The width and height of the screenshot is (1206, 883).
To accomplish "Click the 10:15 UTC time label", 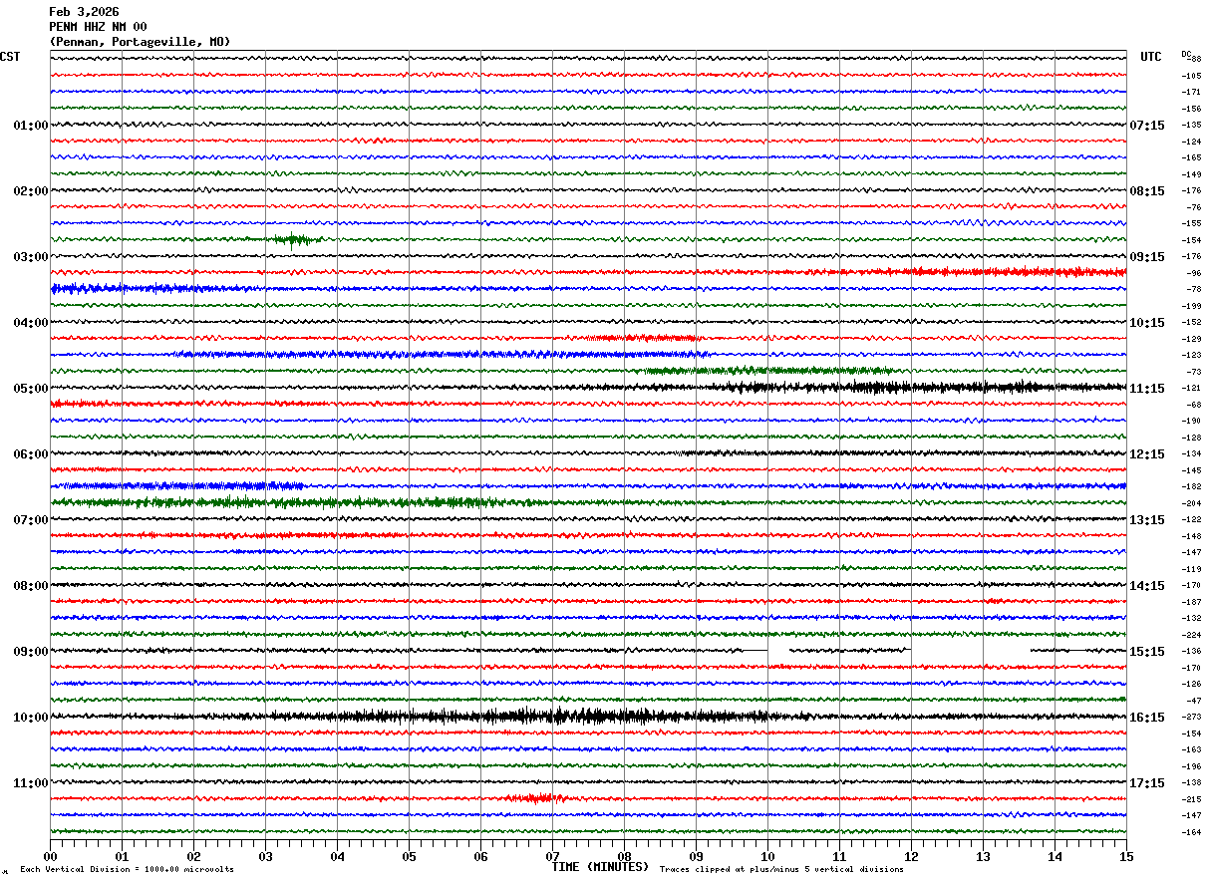I will [1147, 323].
